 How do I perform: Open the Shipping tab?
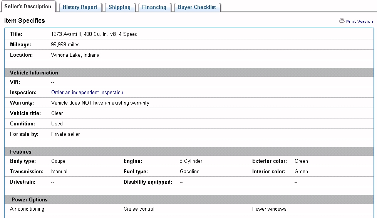tap(119, 7)
